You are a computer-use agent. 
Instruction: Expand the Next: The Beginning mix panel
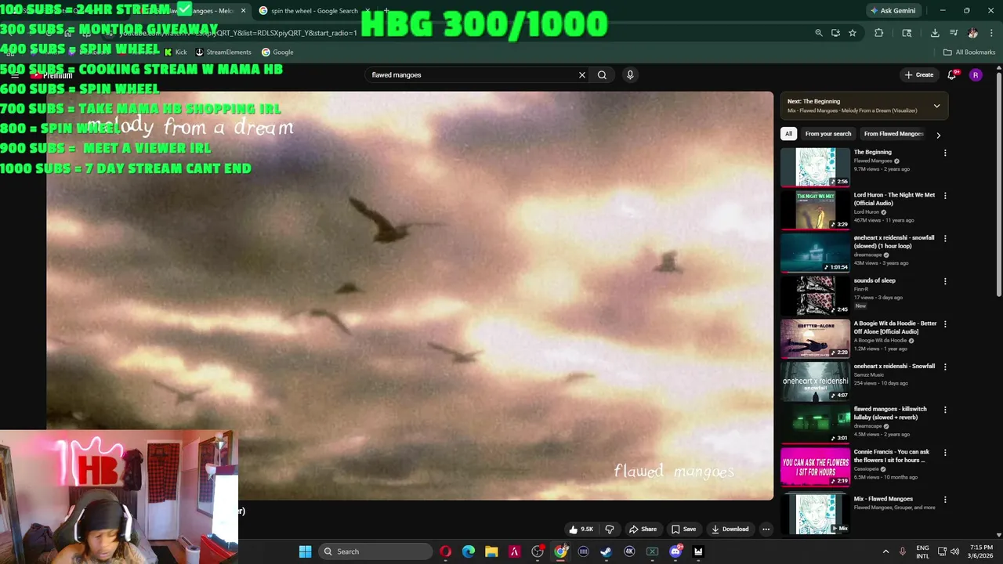click(936, 106)
